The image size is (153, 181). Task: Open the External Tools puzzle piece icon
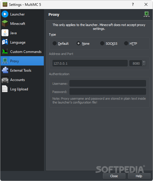coord(5,70)
